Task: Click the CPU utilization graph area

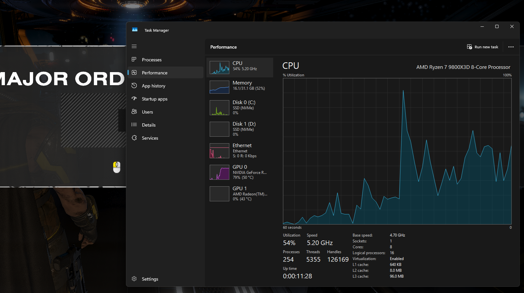Action: (397, 151)
